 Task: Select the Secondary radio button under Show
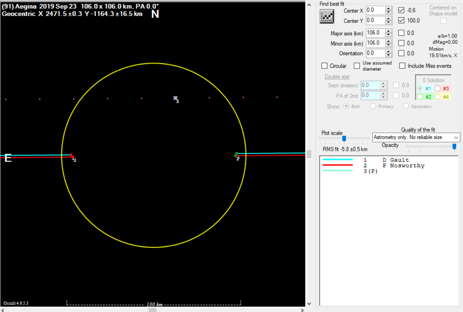[406, 106]
